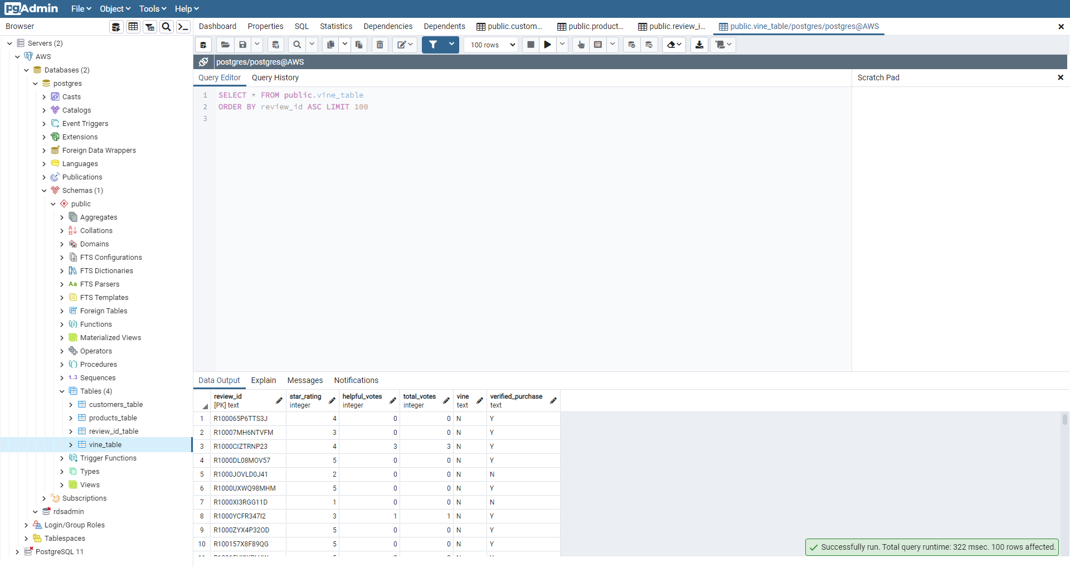Execute the query with the play button
This screenshot has width=1070, height=567.
tap(548, 45)
